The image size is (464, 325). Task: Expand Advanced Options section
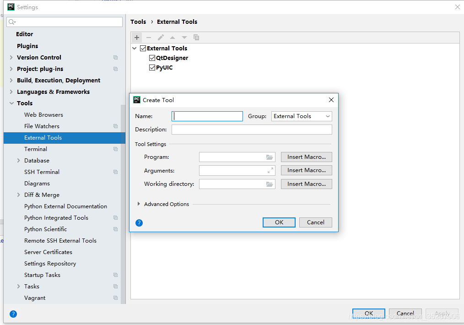click(139, 204)
